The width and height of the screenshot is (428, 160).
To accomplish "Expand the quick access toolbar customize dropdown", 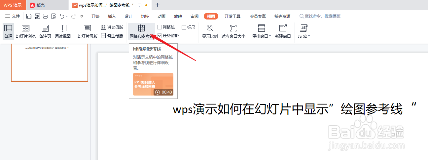I will (x=82, y=16).
